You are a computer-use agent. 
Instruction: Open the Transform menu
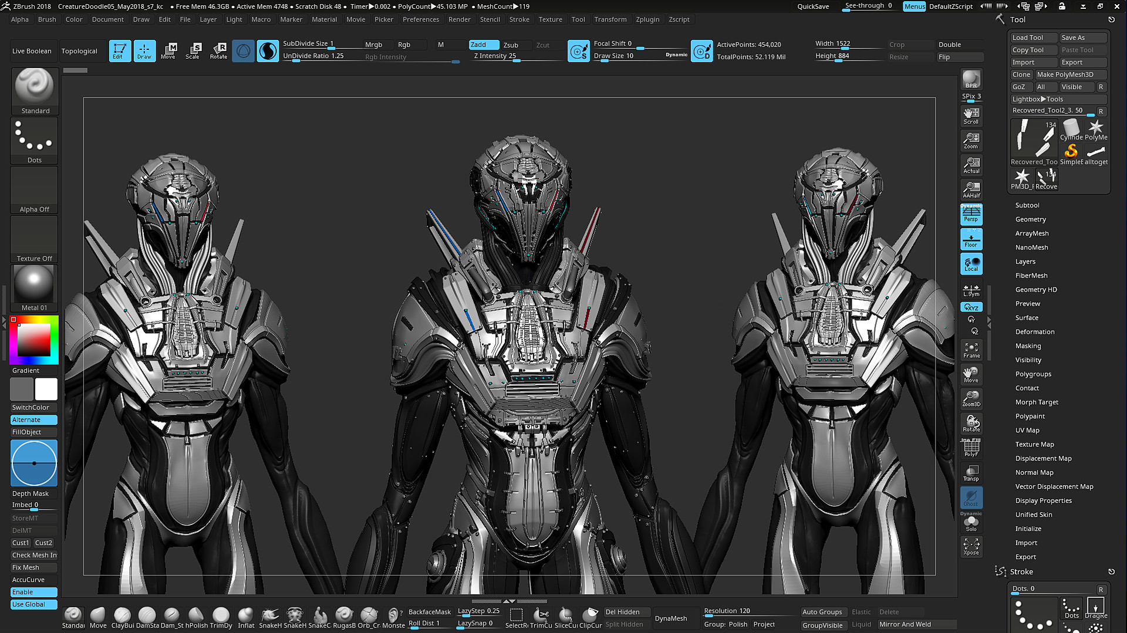610,19
